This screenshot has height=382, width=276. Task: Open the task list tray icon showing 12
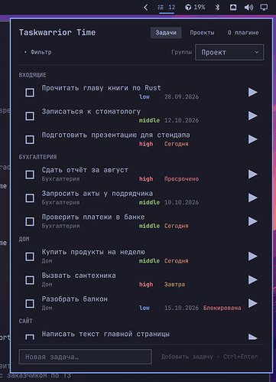(167, 7)
